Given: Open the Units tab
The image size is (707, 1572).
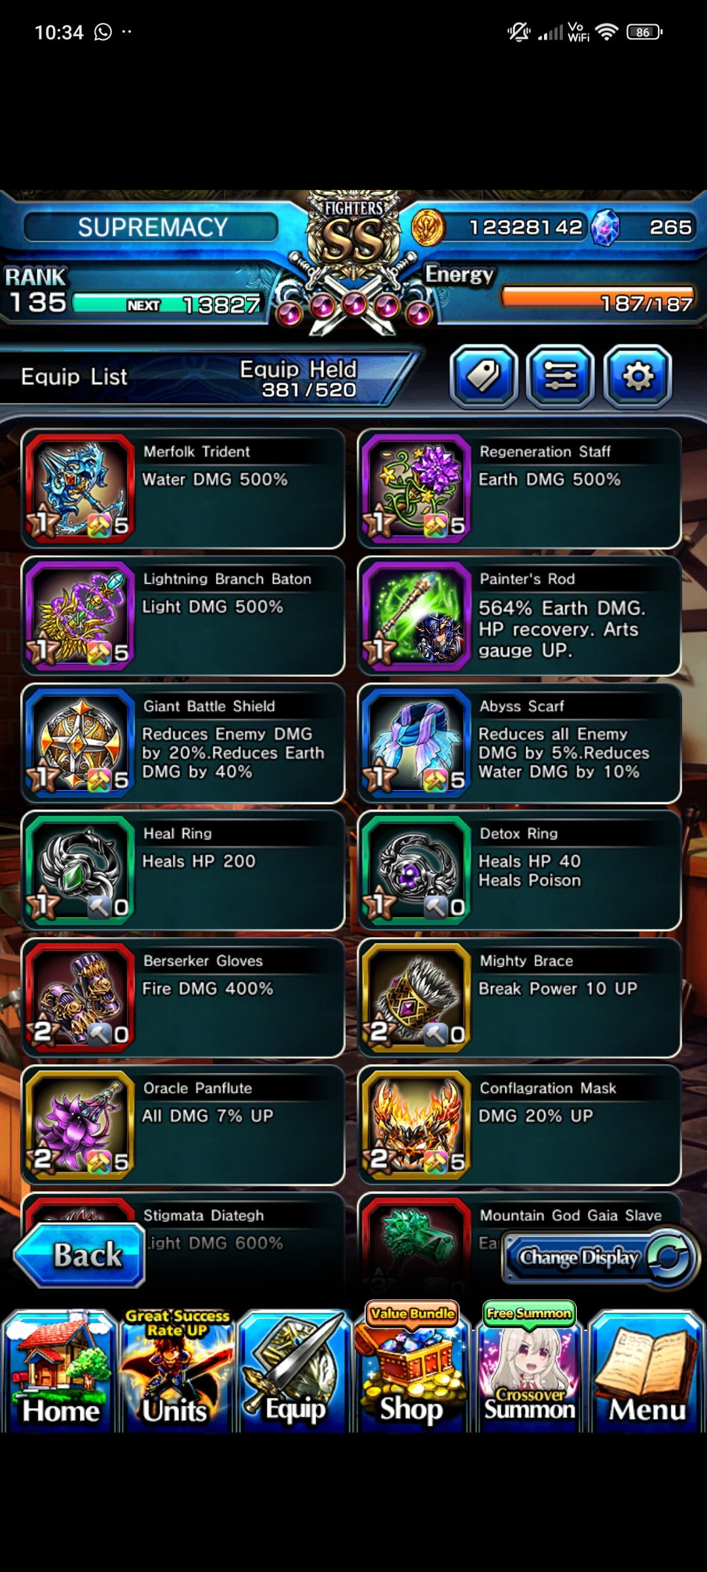Looking at the screenshot, I should click(x=177, y=1370).
